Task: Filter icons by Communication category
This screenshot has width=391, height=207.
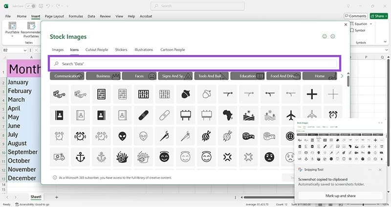Action: click(67, 76)
